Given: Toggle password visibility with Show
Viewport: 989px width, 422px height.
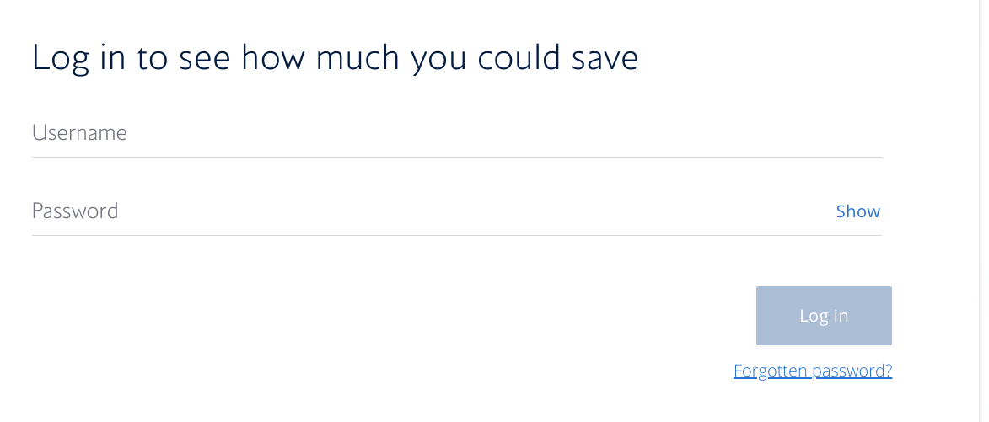Looking at the screenshot, I should [857, 211].
